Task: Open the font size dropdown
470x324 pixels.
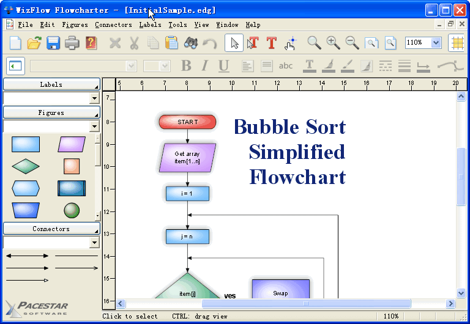Action: pyautogui.click(x=165, y=66)
